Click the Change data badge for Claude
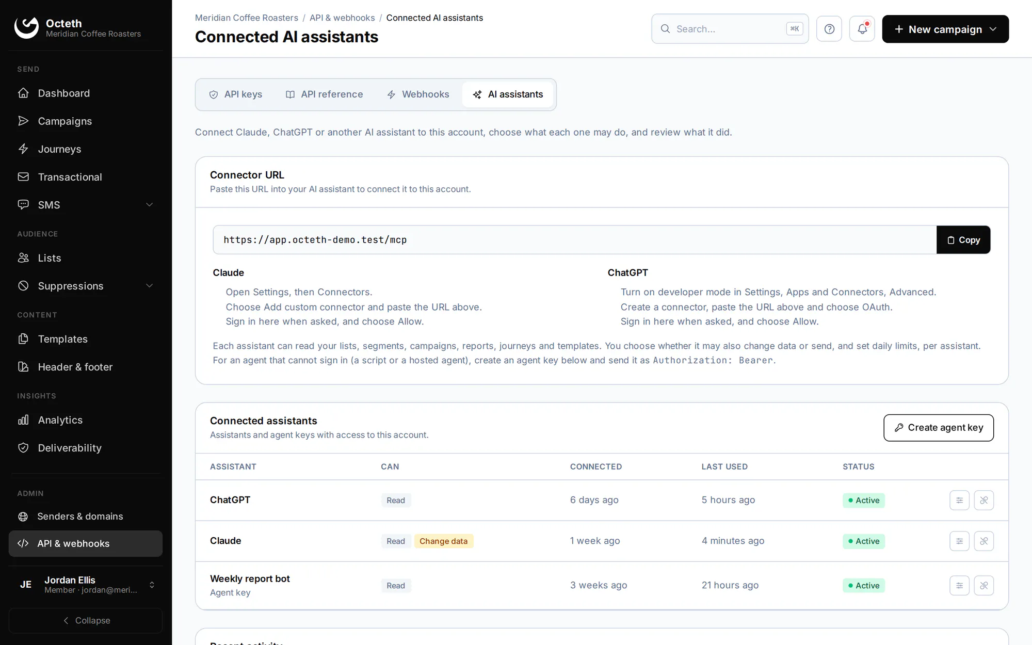This screenshot has width=1032, height=645. coord(444,541)
